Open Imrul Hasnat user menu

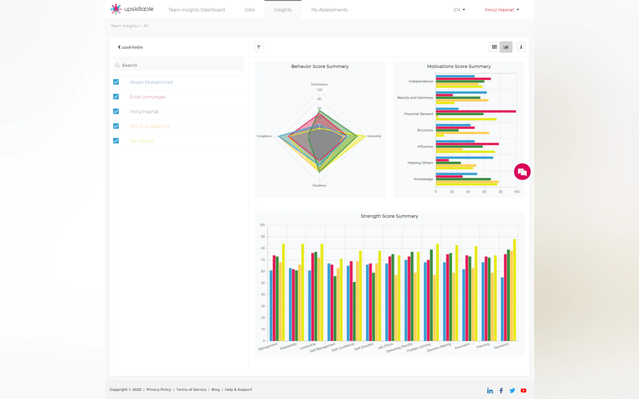pos(502,10)
